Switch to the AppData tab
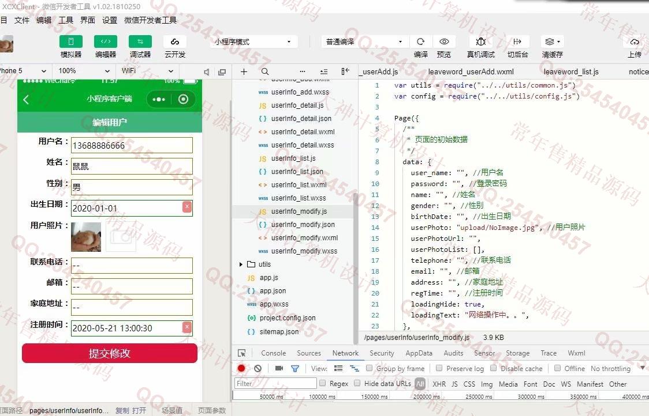The height and width of the screenshot is (416, 649). pos(419,353)
